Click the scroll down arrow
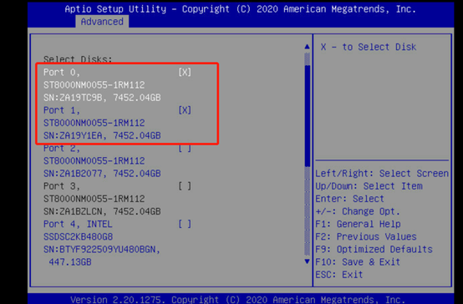Image resolution: width=463 pixels, height=304 pixels. click(307, 261)
